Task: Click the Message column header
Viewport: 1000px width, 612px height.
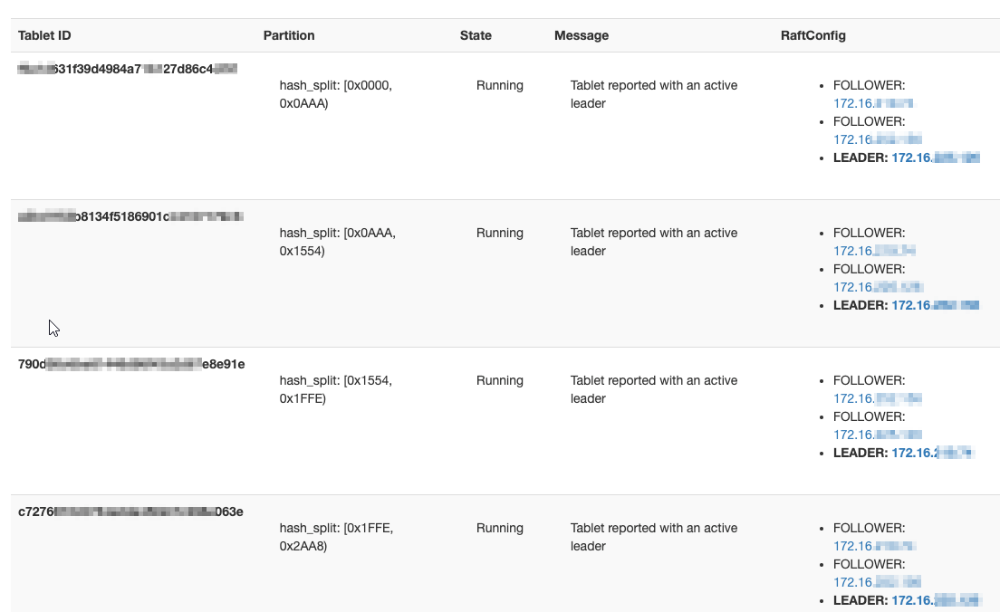Action: tap(582, 35)
